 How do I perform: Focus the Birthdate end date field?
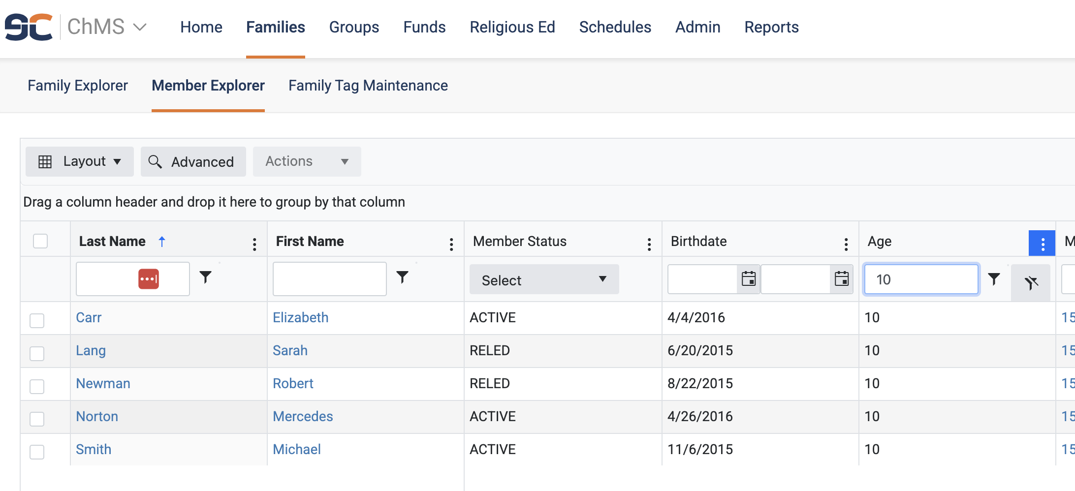(795, 279)
